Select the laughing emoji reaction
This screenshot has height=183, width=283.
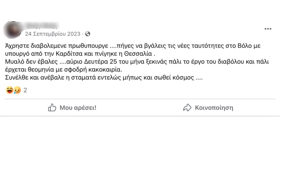tap(9, 90)
